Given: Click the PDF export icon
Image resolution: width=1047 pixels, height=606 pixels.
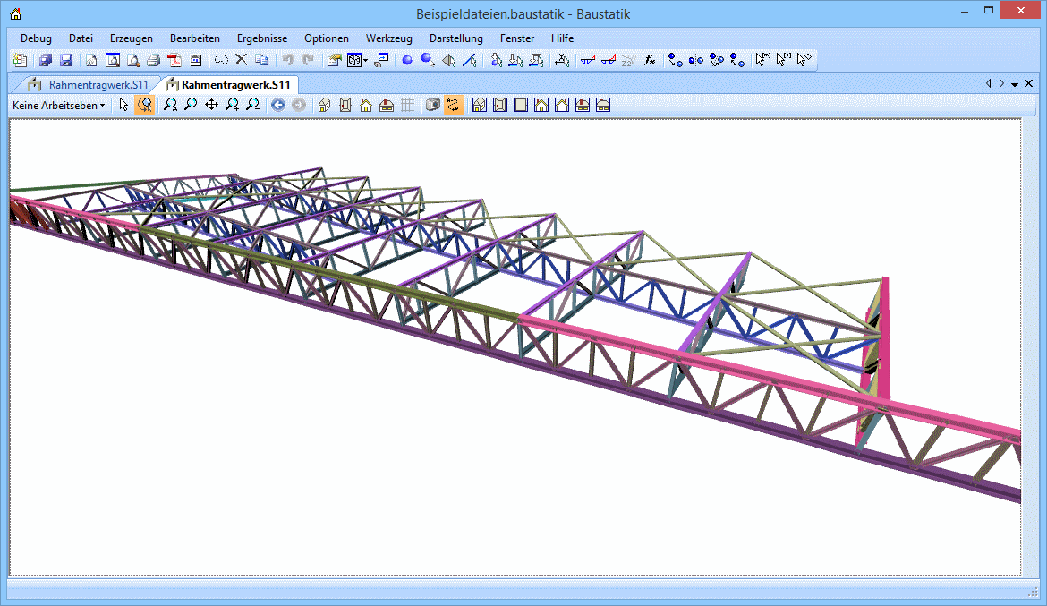Looking at the screenshot, I should coord(174,61).
